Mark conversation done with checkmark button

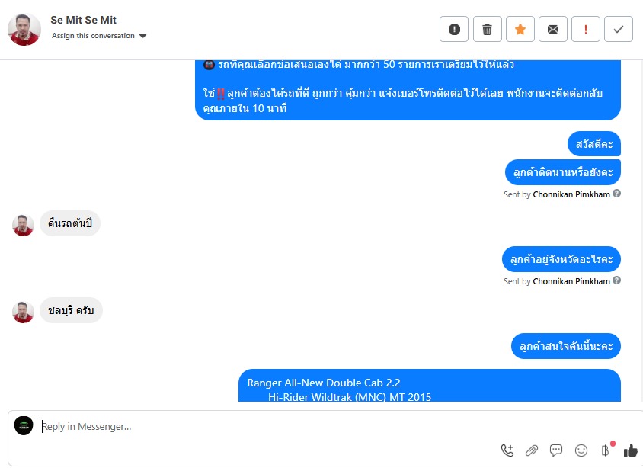point(619,29)
